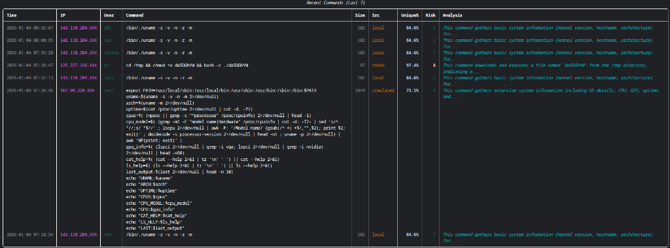Select timestamp 2026-01-04 07:18:54
This screenshot has height=248, width=670.
30,235
